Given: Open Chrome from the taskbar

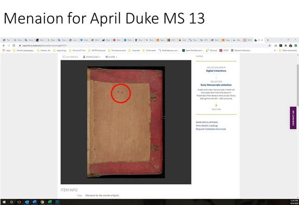Looking at the screenshot, I should 42,202.
